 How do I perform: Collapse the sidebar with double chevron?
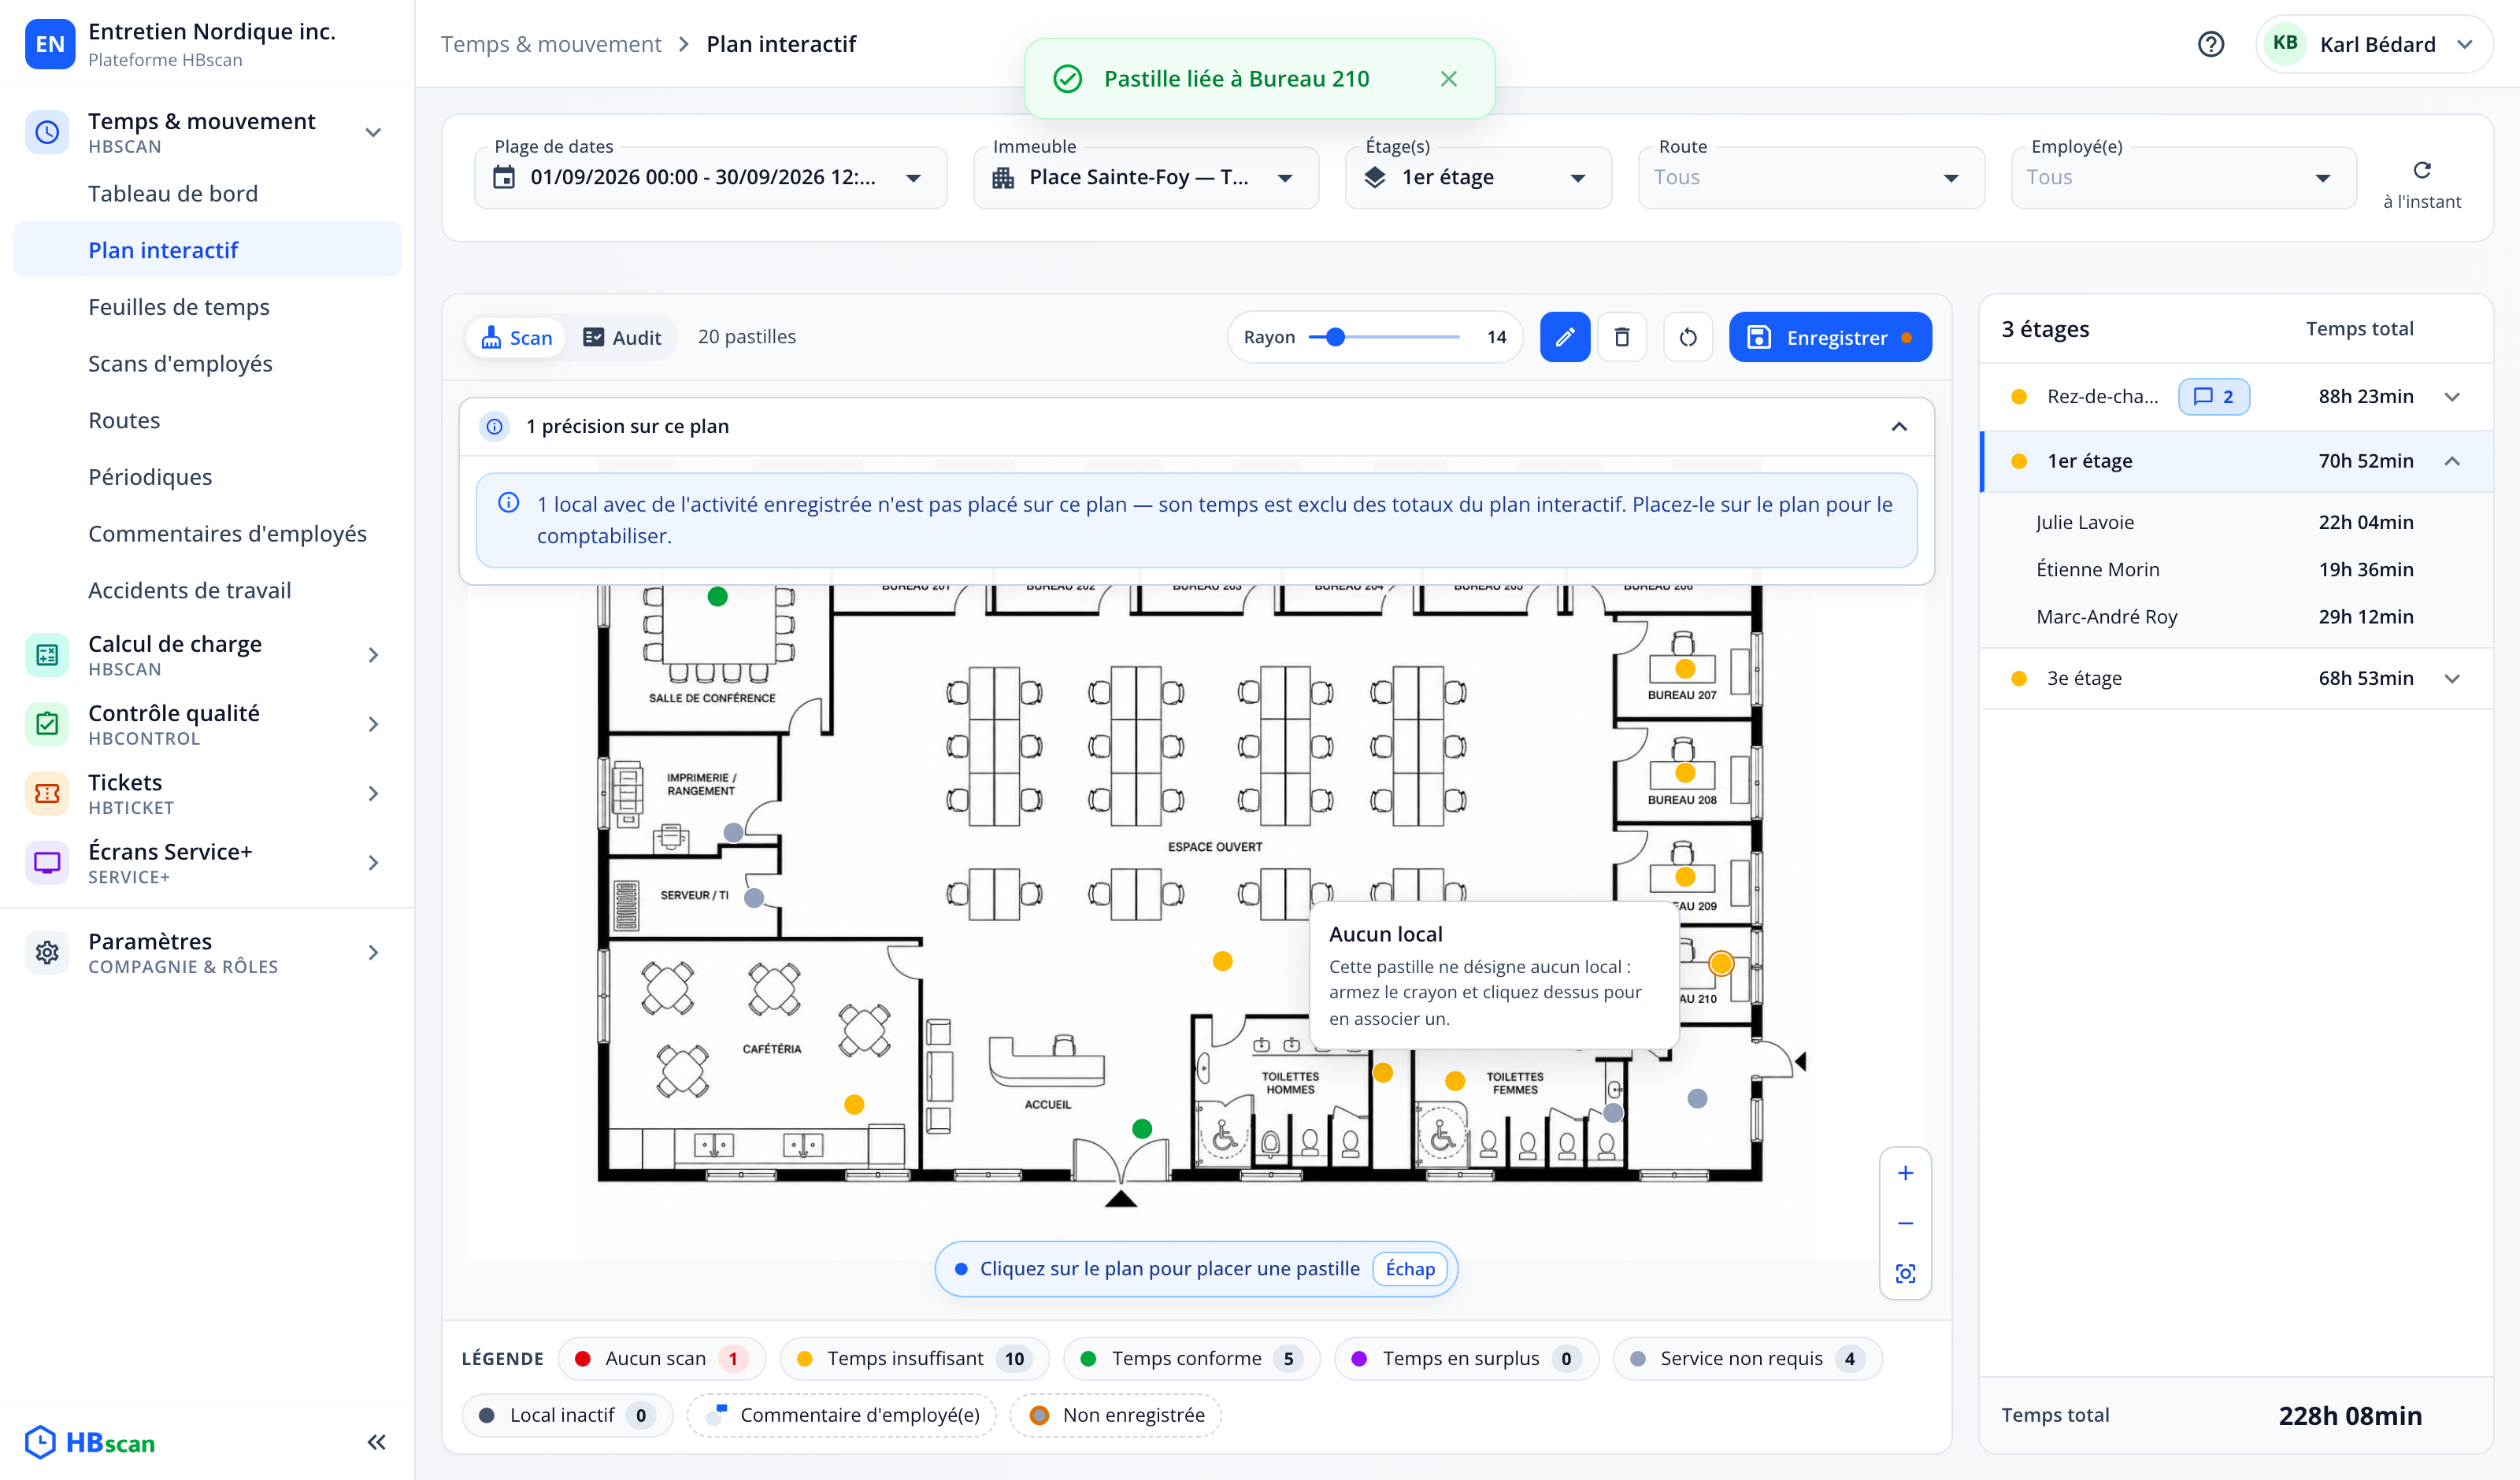click(x=376, y=1442)
